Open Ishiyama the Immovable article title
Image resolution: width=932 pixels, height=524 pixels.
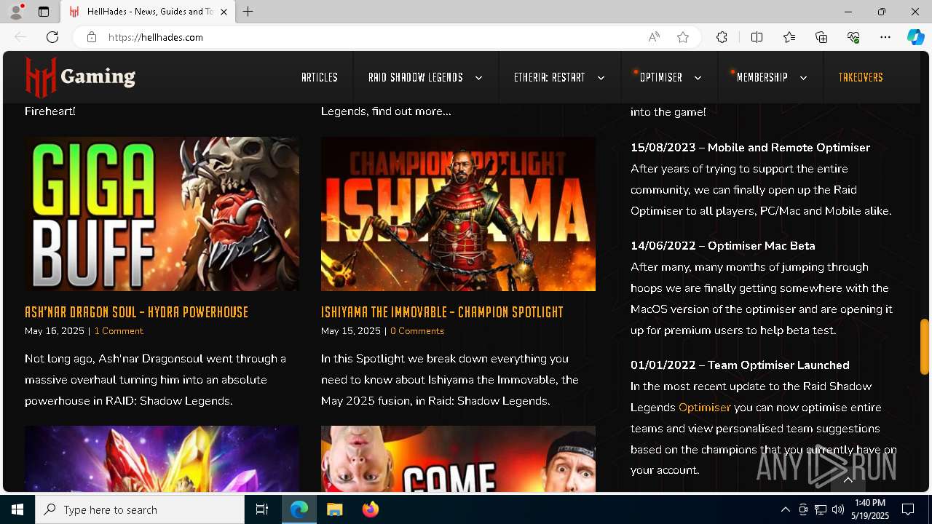[442, 311]
